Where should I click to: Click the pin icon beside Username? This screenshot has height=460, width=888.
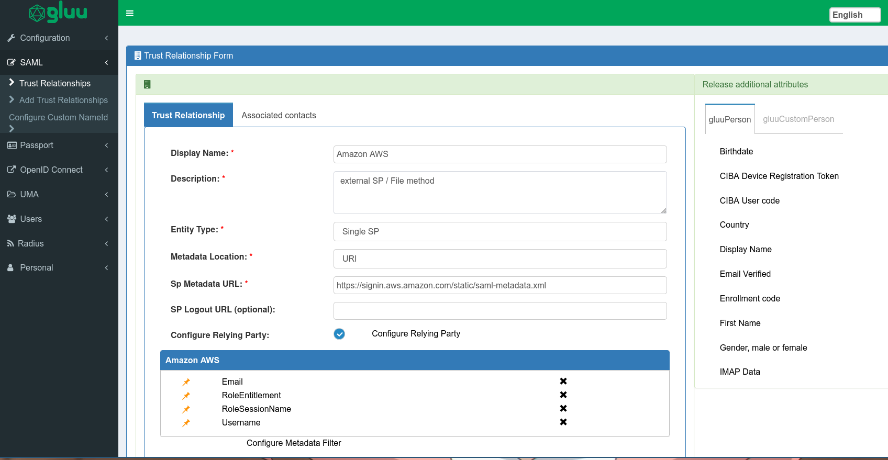pyautogui.click(x=186, y=423)
